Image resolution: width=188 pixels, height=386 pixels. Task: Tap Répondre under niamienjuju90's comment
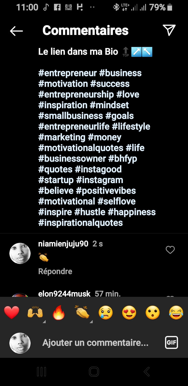[x=55, y=271]
